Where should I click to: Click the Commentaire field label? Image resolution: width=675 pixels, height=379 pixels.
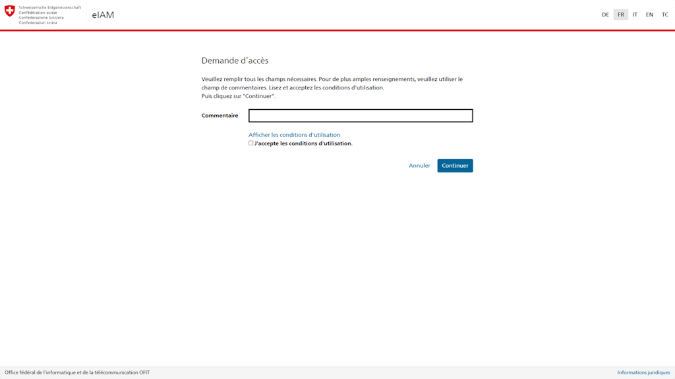tap(220, 116)
